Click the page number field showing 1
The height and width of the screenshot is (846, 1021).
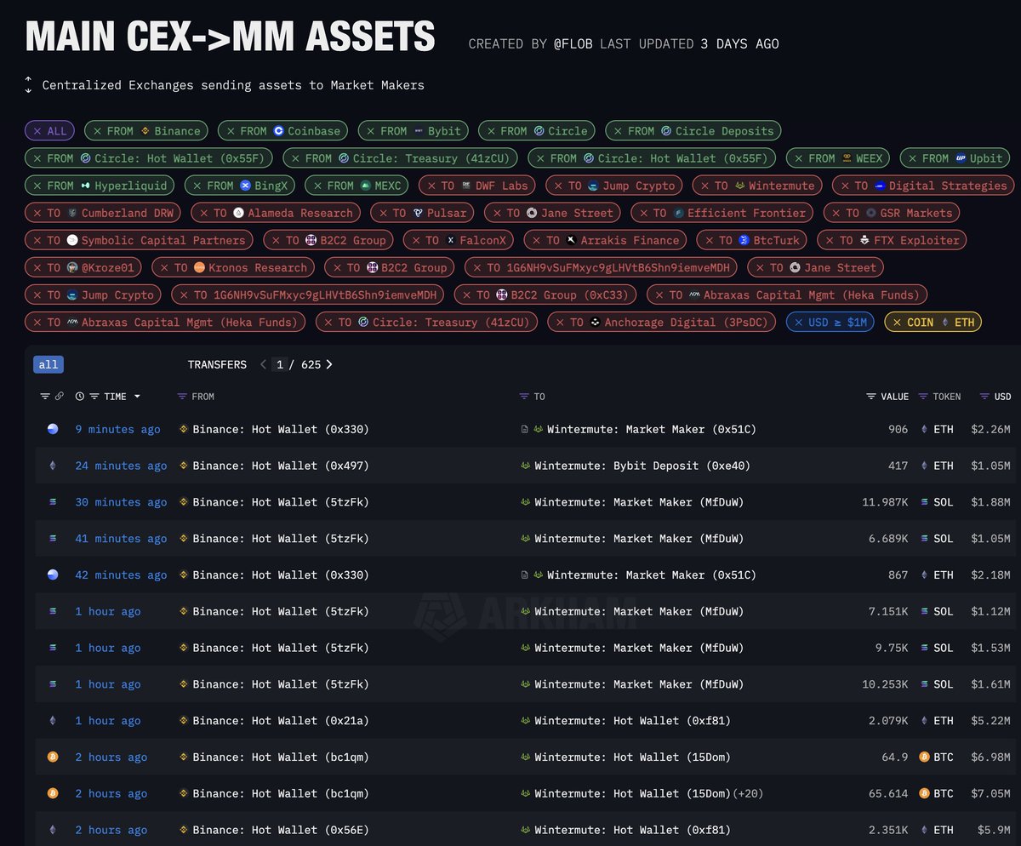tap(279, 364)
